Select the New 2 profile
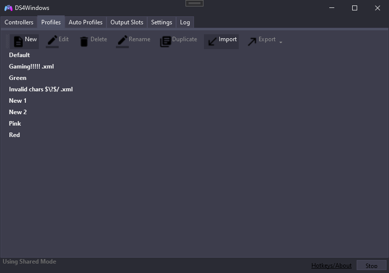The image size is (389, 273). 18,112
